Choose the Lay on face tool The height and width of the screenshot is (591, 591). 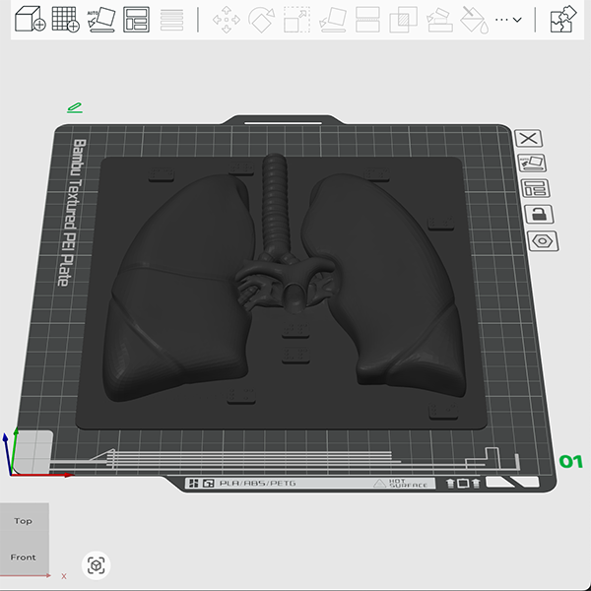tap(332, 19)
